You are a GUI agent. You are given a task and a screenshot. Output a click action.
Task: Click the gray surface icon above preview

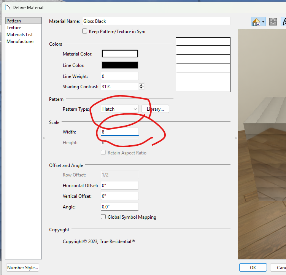click(273, 22)
